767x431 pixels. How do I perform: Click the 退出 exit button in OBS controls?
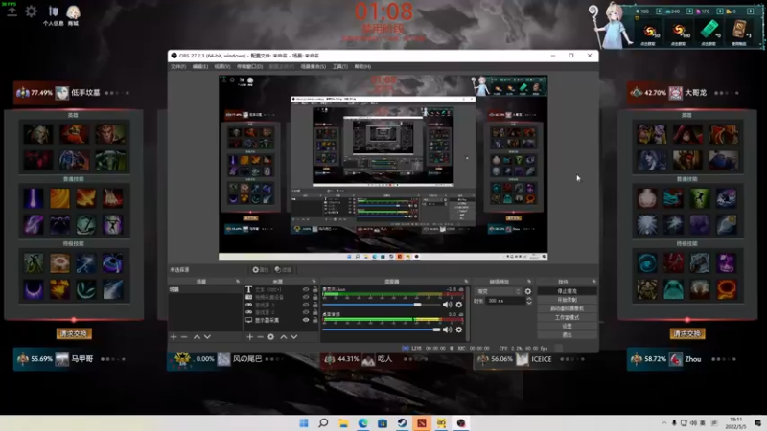pos(567,334)
